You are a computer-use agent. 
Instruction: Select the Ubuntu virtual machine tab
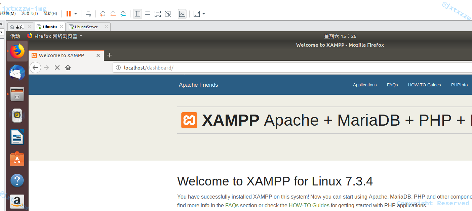[50, 27]
